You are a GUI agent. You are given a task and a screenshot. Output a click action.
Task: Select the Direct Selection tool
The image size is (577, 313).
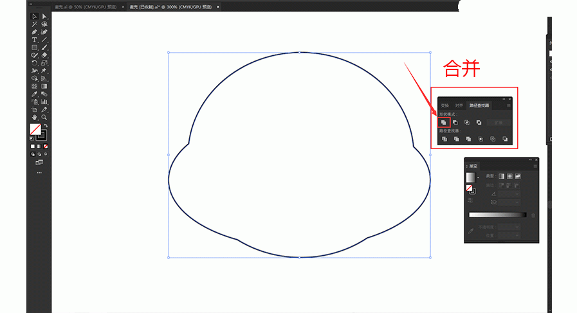[x=44, y=16]
